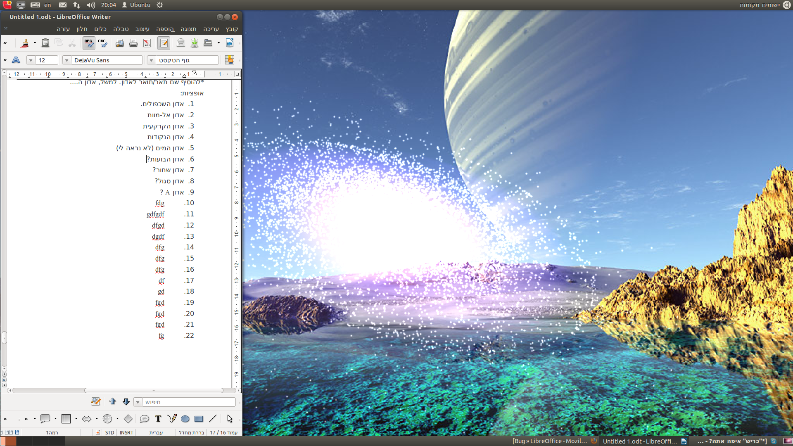This screenshot has height=446, width=793.
Task: Click the Clone Formatting paintbrush icon
Action: point(25,43)
